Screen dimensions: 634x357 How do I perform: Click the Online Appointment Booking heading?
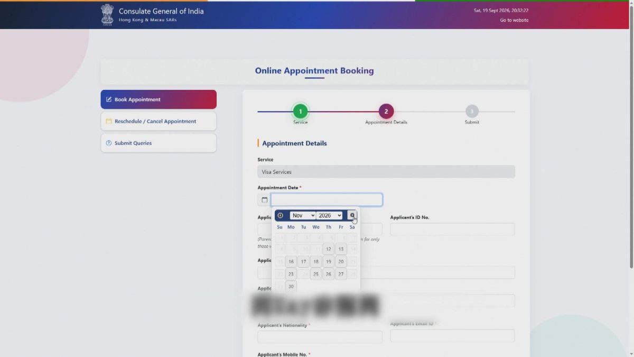314,70
